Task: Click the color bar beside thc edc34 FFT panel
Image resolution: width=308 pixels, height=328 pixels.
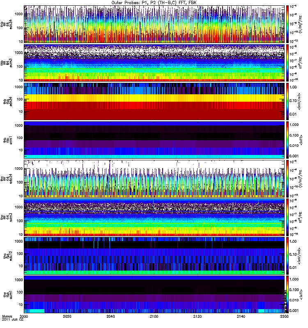Action: pyautogui.click(x=288, y=178)
